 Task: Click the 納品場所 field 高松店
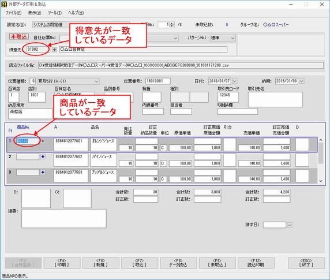pos(31,114)
